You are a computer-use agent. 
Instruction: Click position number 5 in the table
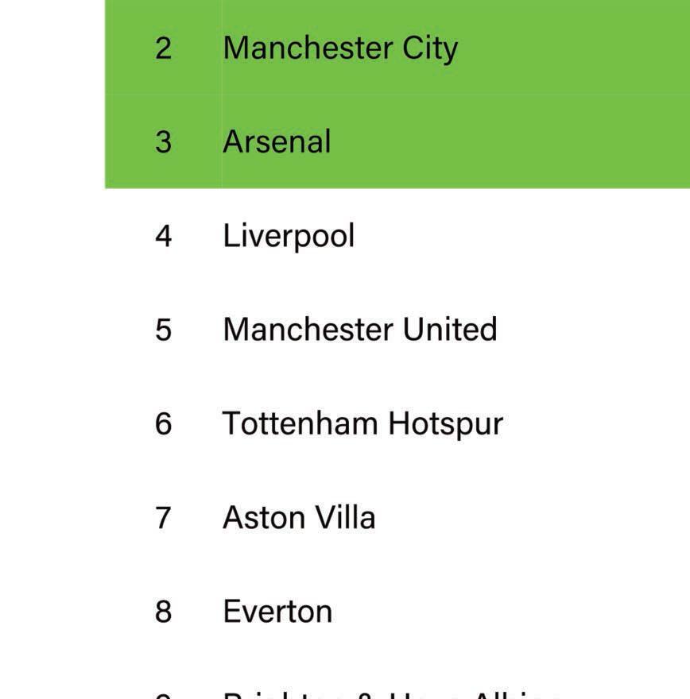163,330
